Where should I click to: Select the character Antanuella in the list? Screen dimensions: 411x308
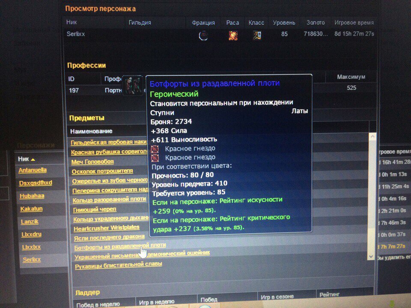coord(33,170)
